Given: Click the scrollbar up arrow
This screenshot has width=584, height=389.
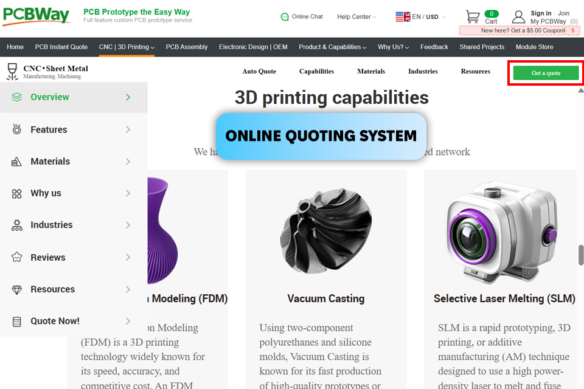Looking at the screenshot, I should click(x=580, y=91).
